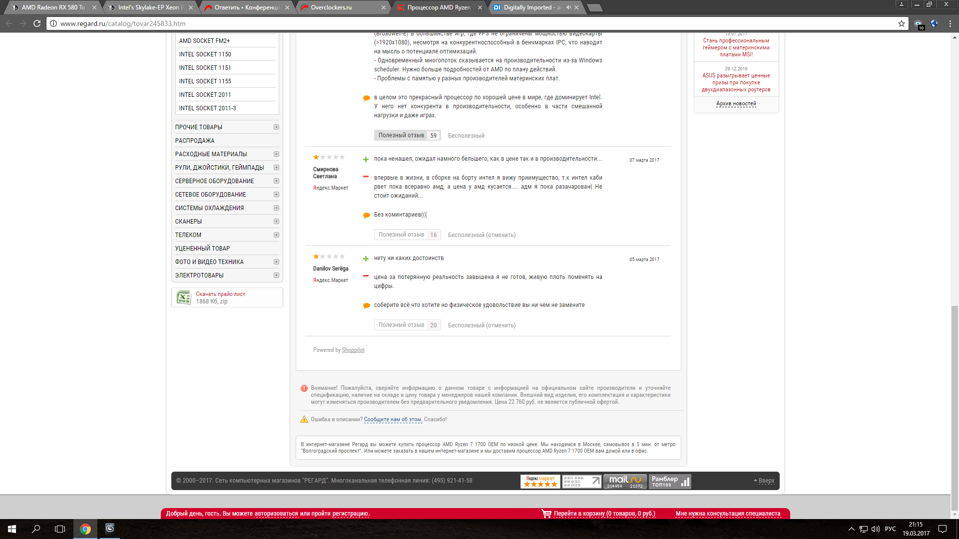Open the Rambler Top100 counter badge

(670, 481)
